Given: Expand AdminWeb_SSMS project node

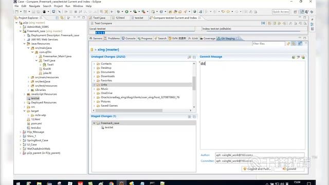Looking at the screenshot, I should pyautogui.click(x=21, y=27).
